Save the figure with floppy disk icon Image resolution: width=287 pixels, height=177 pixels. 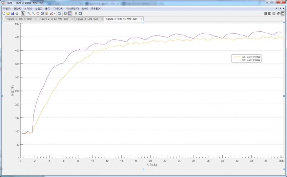point(13,13)
